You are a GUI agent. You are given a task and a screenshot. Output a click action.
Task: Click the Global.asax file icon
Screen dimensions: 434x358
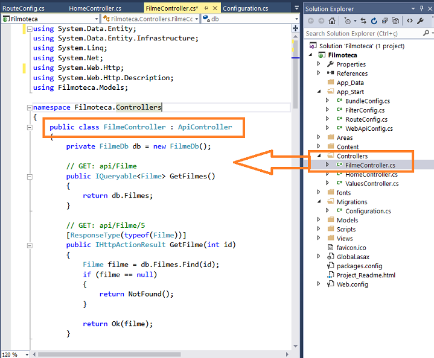tap(331, 257)
